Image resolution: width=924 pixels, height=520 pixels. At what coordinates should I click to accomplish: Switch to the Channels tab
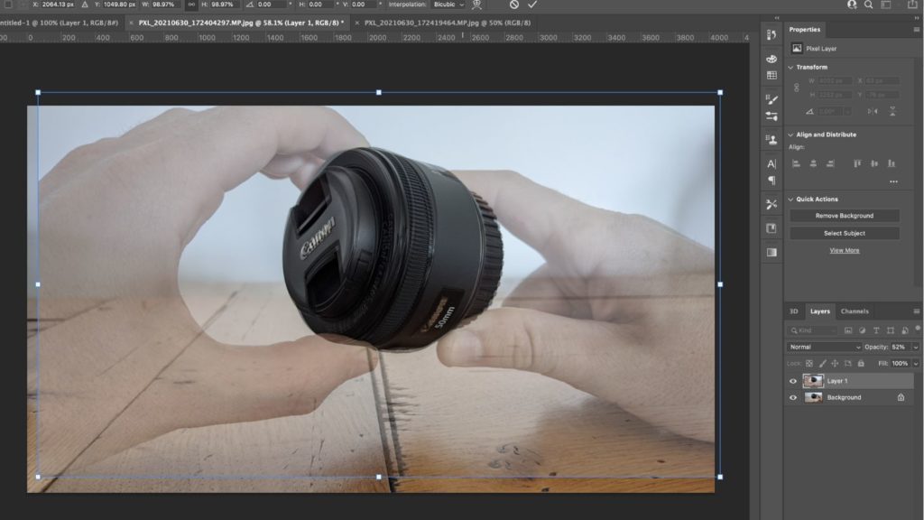coord(854,311)
